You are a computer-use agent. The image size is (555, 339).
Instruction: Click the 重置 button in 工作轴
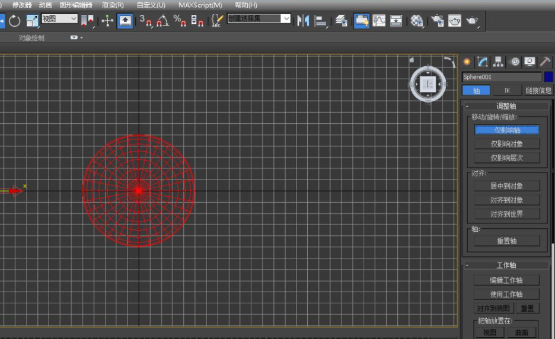(527, 308)
